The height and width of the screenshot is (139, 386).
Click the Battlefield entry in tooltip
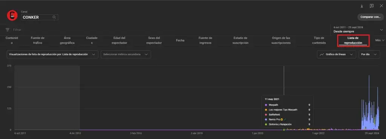pos(287,115)
